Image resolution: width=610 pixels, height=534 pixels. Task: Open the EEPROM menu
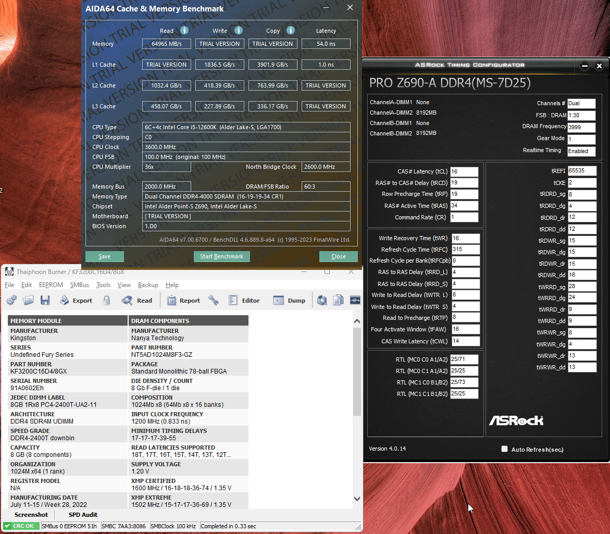51,284
